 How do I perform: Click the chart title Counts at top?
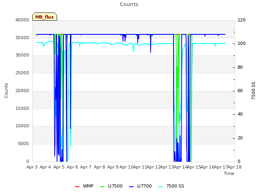click(129, 4)
